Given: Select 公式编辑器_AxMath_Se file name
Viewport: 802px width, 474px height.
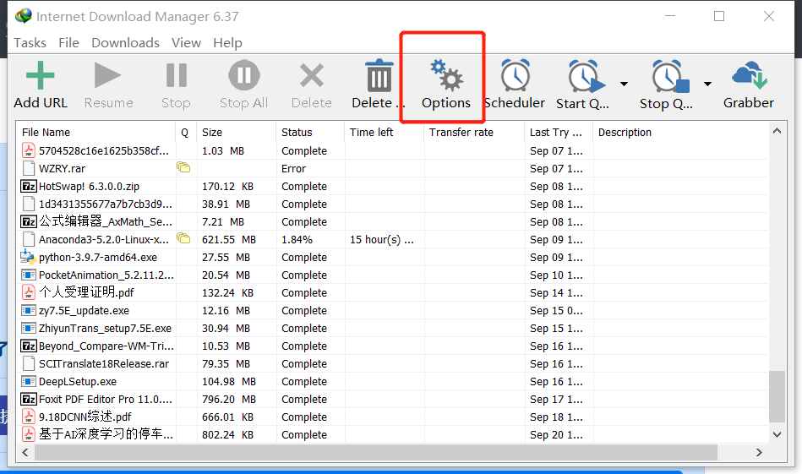Looking at the screenshot, I should coord(106,221).
